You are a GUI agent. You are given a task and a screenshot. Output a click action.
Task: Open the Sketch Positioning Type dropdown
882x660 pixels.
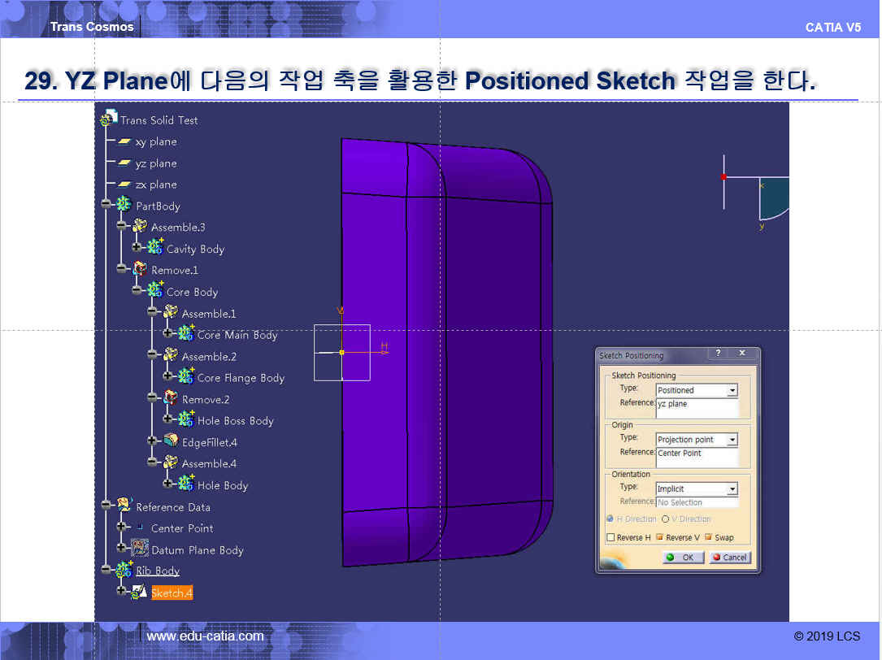click(732, 390)
